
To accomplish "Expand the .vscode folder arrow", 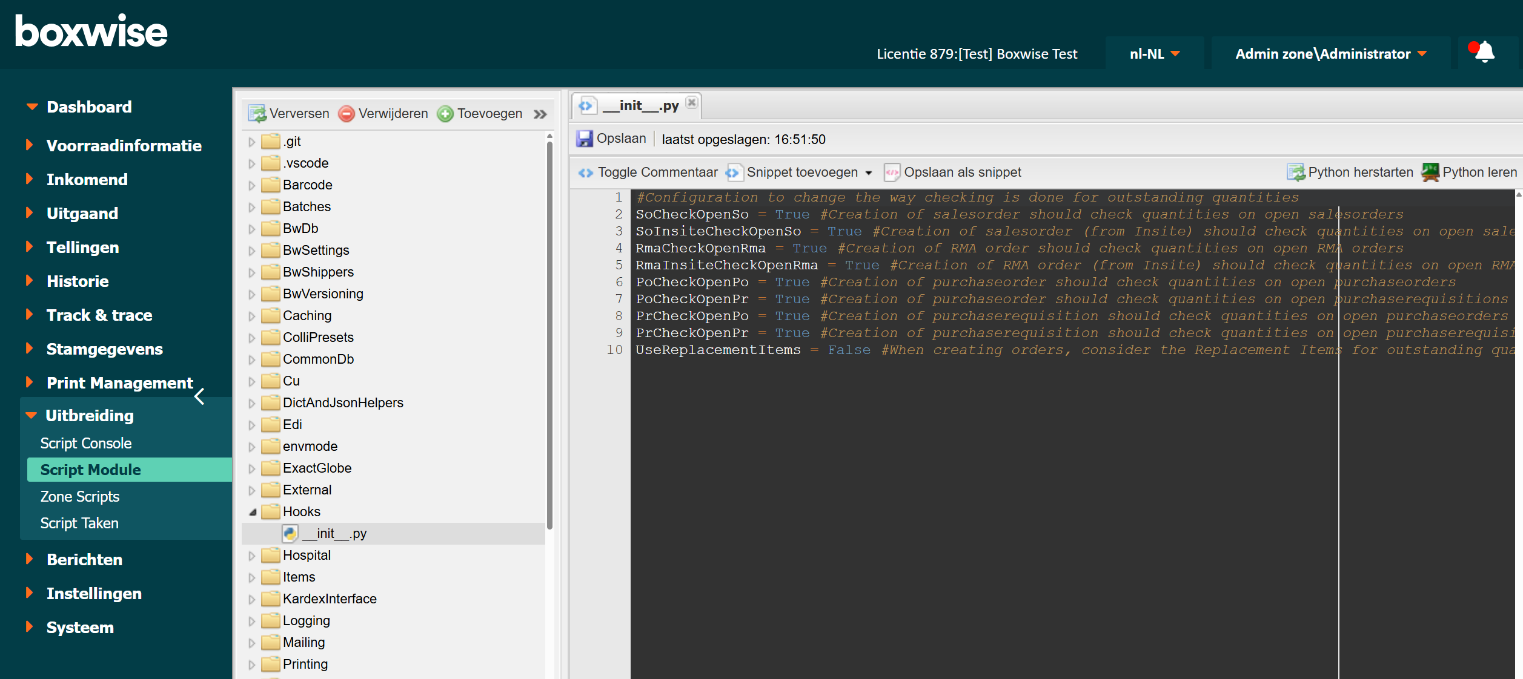I will tap(251, 164).
